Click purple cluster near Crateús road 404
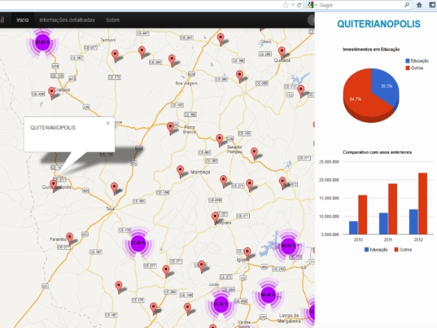The image size is (437, 328). [x=42, y=42]
